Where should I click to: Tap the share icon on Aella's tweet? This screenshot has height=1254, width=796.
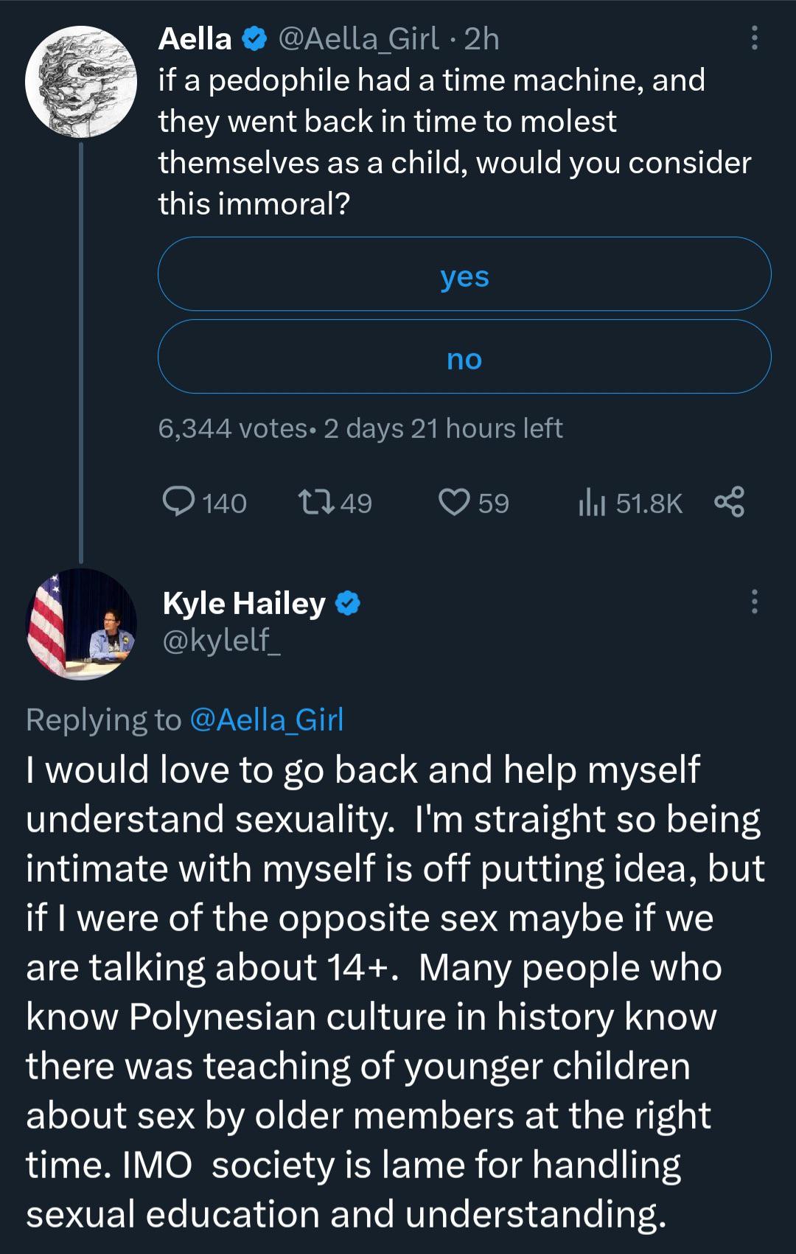point(729,502)
